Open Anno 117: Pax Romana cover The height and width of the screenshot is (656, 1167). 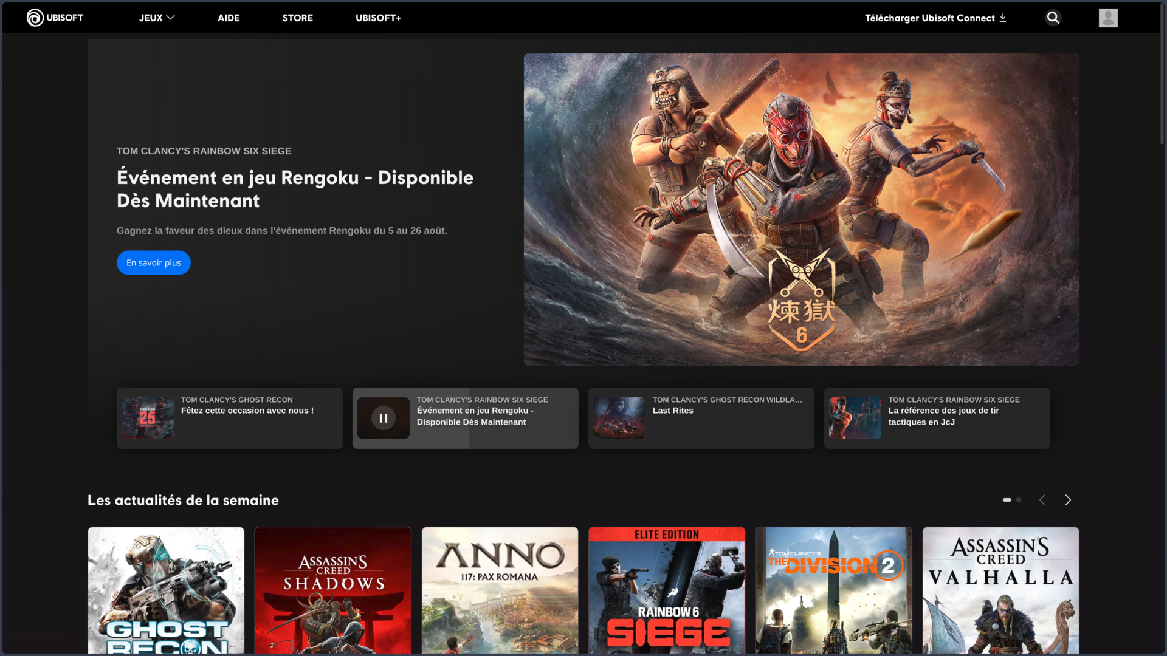point(500,590)
